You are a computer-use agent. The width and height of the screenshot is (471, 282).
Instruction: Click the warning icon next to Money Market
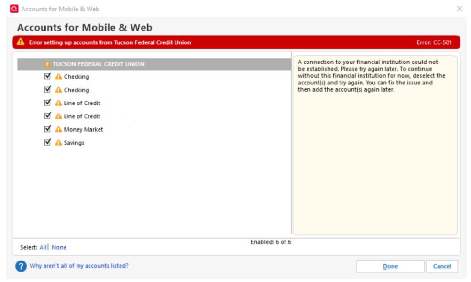coord(58,129)
